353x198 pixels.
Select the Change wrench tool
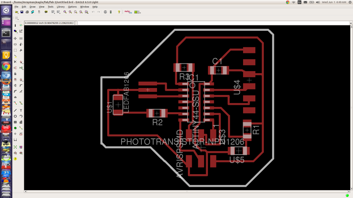pos(21,50)
